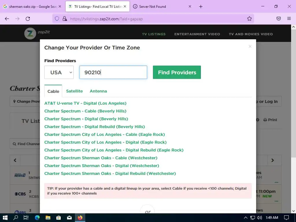Open the Firefox hamburger menu
296x222 pixels.
point(289,18)
